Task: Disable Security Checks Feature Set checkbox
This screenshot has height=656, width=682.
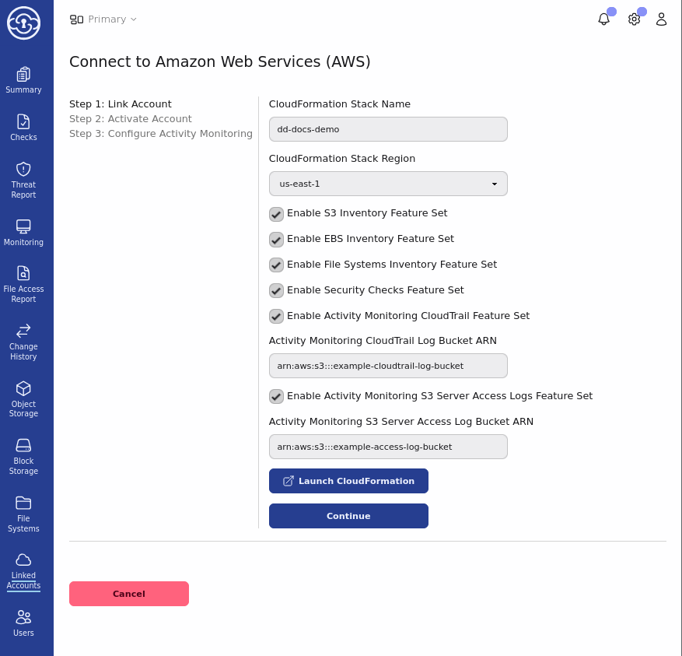Action: pyautogui.click(x=276, y=291)
